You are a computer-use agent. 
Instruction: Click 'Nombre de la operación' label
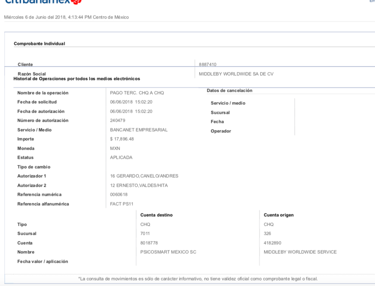coord(43,93)
